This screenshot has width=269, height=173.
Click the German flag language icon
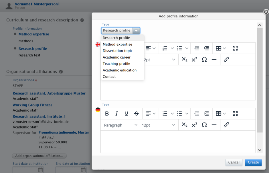[x=98, y=110]
